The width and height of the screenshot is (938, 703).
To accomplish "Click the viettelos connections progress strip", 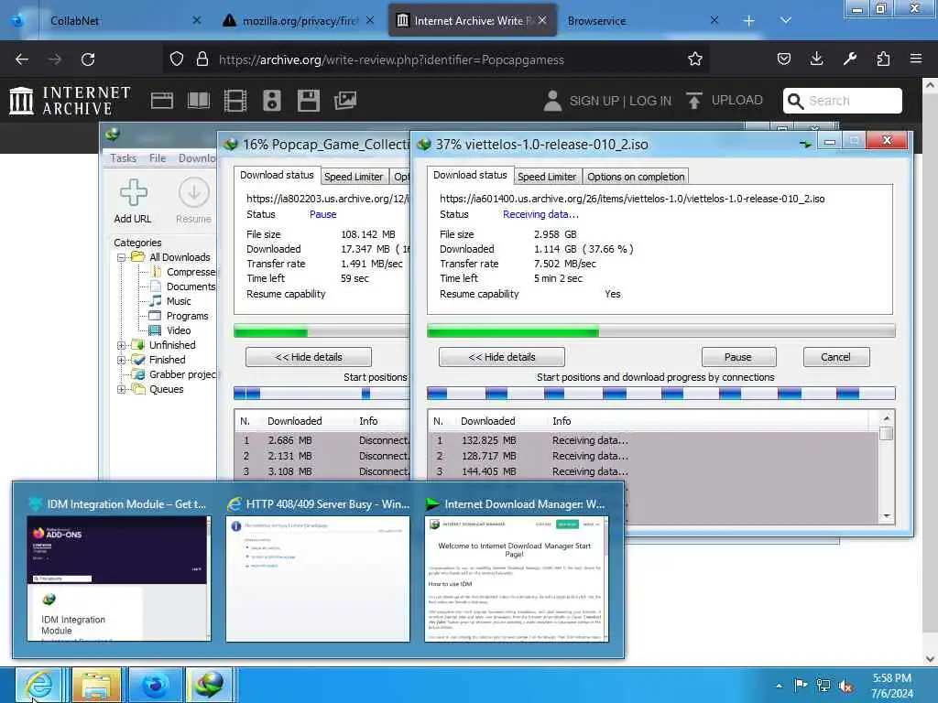I will tap(661, 394).
